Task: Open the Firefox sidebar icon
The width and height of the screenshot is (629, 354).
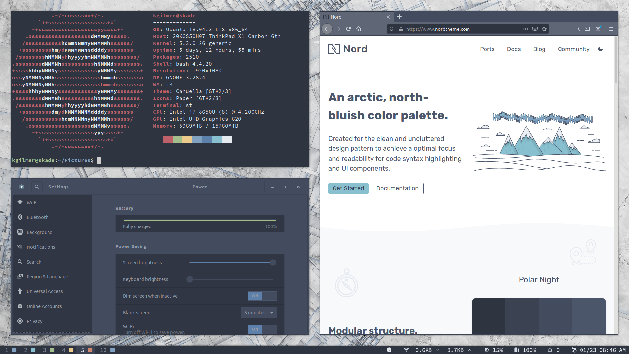Action: click(x=587, y=29)
